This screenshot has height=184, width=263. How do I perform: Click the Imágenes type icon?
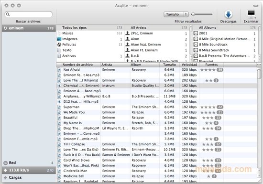[59, 39]
